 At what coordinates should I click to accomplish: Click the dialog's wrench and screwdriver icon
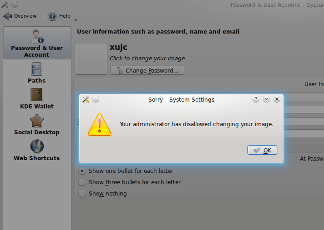(86, 99)
